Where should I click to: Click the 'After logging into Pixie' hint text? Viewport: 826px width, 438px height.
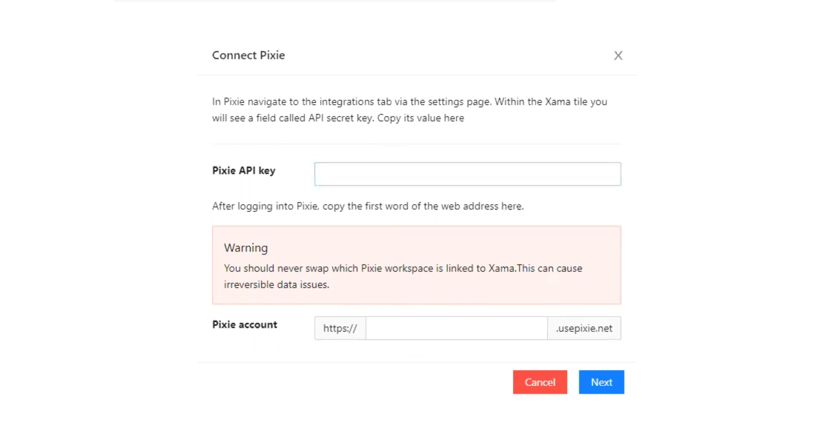pyautogui.click(x=368, y=206)
